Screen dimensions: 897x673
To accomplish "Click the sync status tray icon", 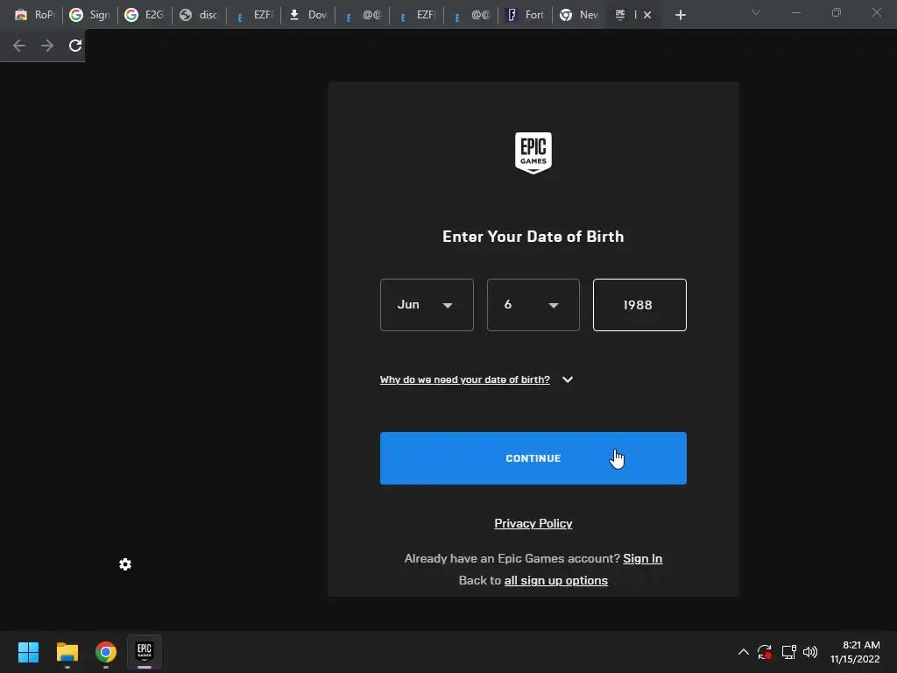I will pyautogui.click(x=765, y=652).
